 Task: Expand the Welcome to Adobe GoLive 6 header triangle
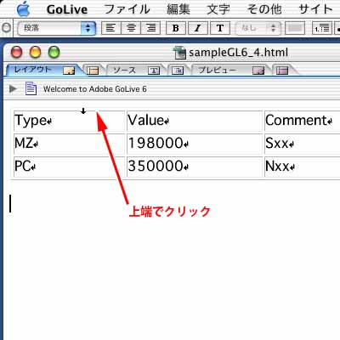coord(13,88)
